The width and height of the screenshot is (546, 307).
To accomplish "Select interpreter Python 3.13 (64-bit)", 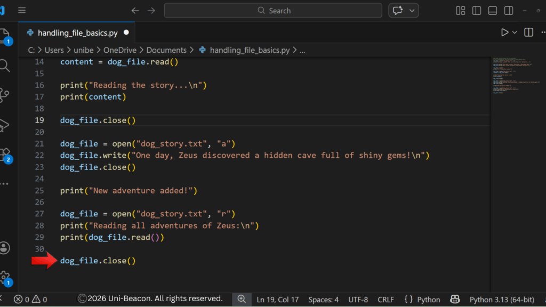I will coord(502,300).
